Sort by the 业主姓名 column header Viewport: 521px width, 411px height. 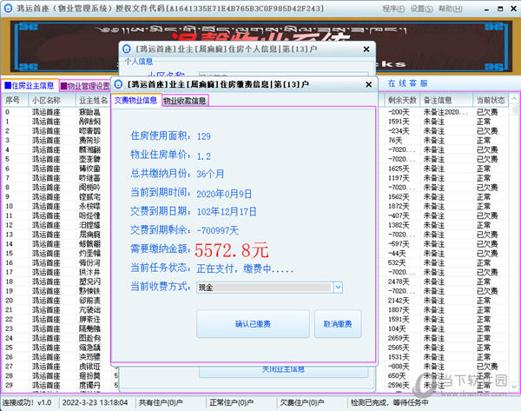(94, 100)
